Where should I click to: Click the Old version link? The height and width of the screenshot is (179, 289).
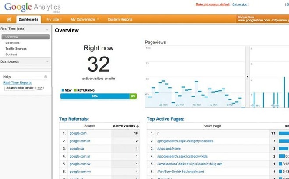click(x=240, y=4)
